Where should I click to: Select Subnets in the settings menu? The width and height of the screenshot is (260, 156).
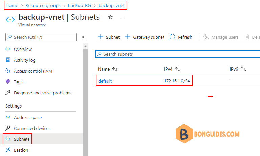coord(22,139)
